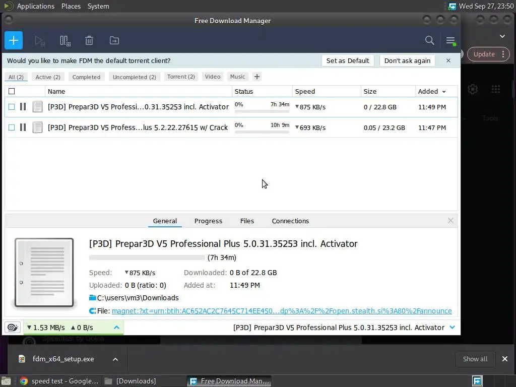Screen dimensions: 516x387
Task: Pause the Prepar3D 5.2.22.27615 download
Action: [x=23, y=127]
